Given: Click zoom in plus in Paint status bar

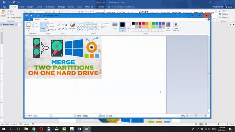Looking at the screenshot, I should tap(206, 116).
